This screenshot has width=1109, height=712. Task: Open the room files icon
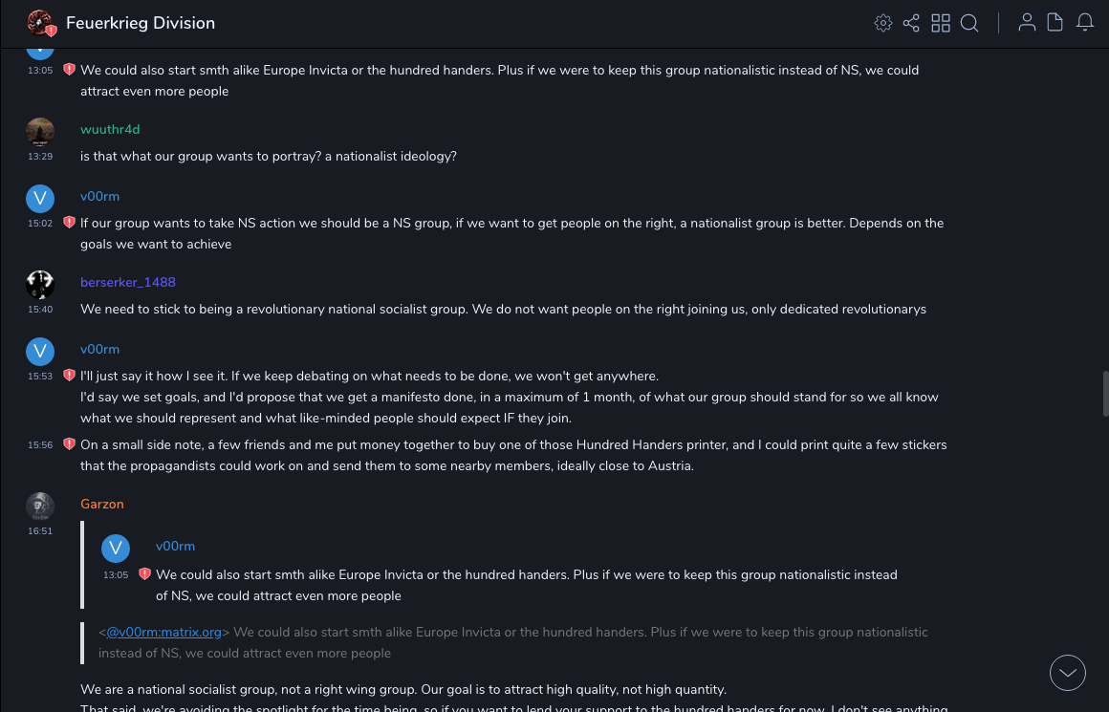coord(1055,23)
